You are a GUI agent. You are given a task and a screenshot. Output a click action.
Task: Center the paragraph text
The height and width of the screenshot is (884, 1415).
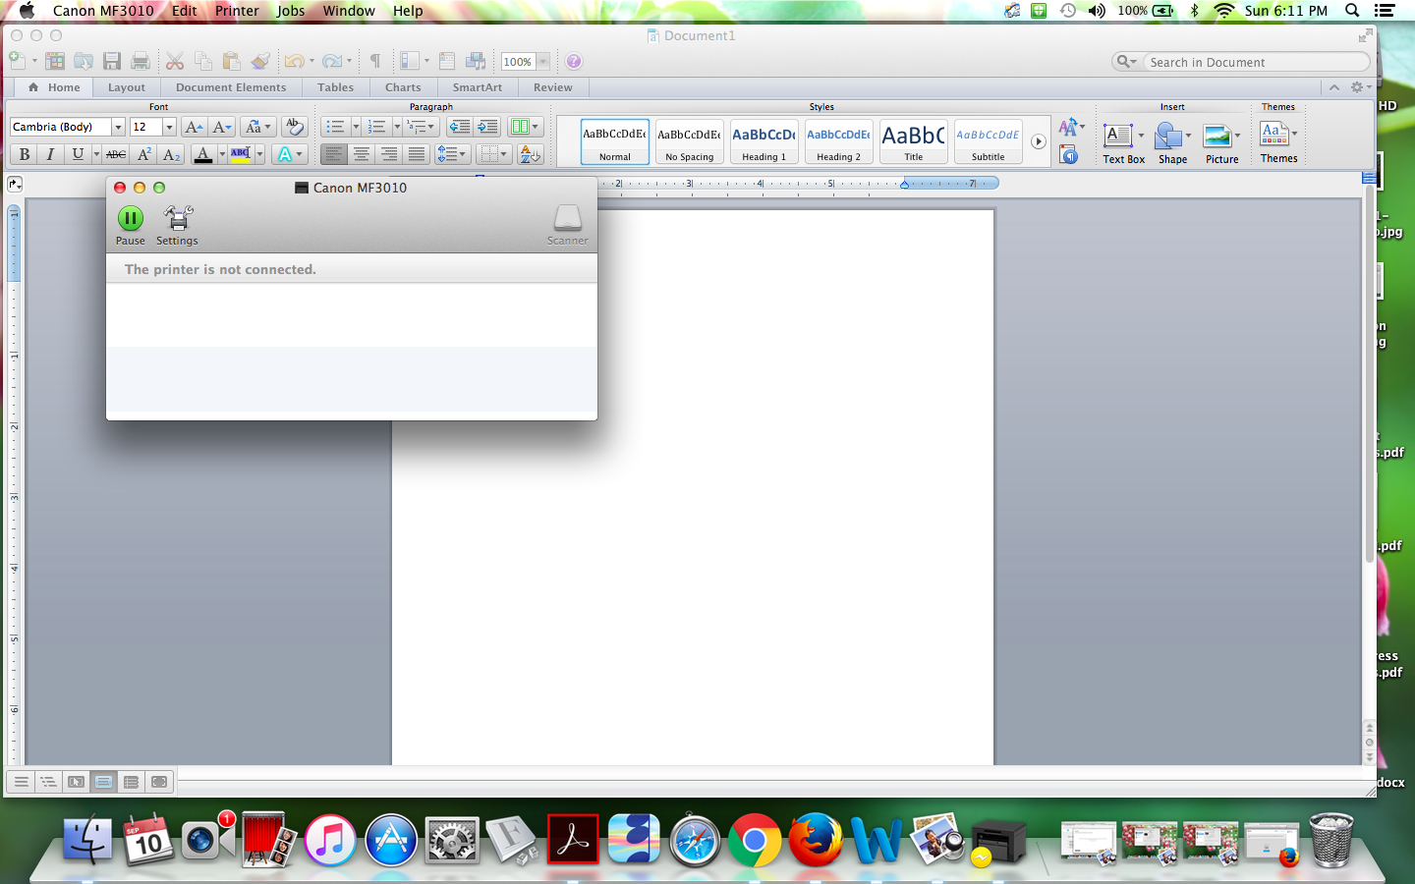click(x=362, y=154)
